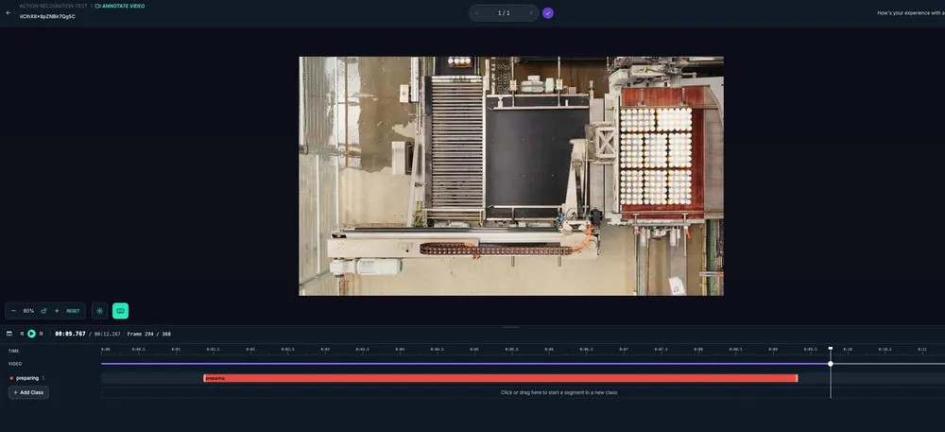
Task: Click the 0:02 mark on time ruler
Action: (x=250, y=350)
